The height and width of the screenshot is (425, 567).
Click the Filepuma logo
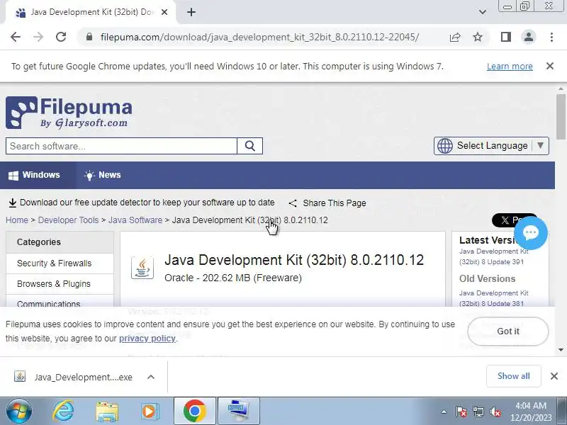69,113
